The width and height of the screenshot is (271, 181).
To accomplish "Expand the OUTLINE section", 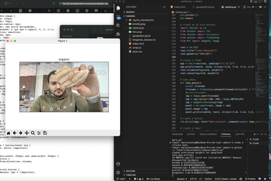I will click(146, 171).
